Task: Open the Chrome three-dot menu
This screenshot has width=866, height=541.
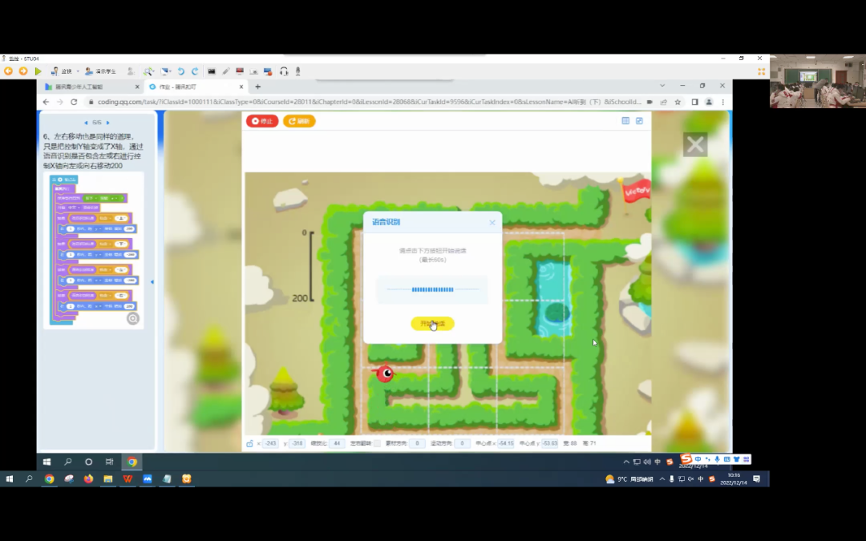Action: tap(723, 102)
